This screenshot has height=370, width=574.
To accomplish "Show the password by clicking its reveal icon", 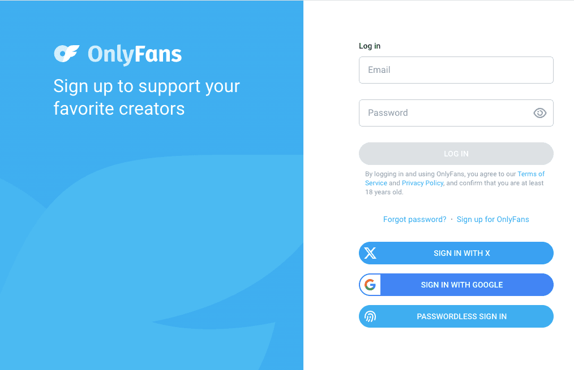I will [539, 113].
